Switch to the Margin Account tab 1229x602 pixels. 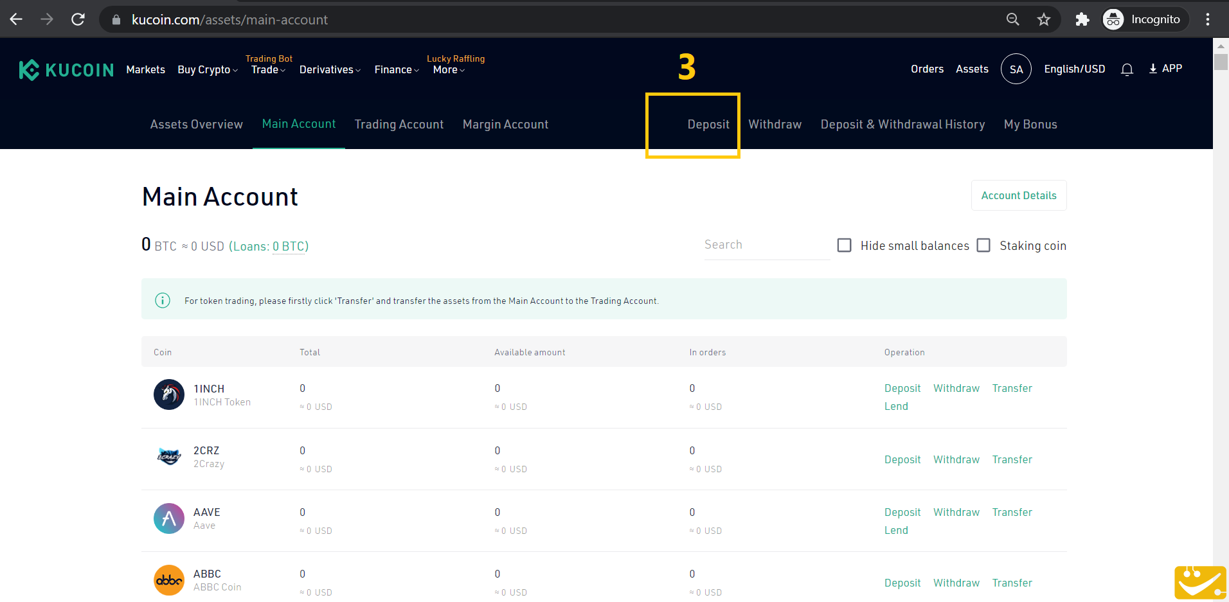coord(506,124)
